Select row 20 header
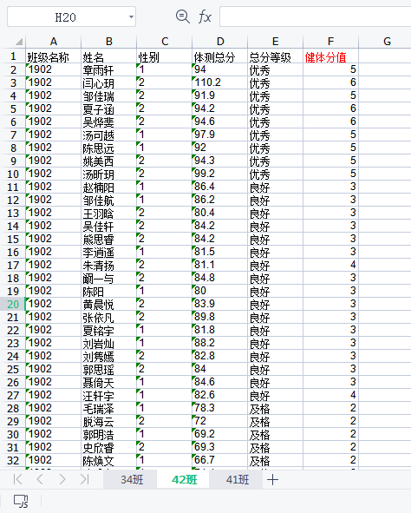411x513 pixels. pos(13,305)
